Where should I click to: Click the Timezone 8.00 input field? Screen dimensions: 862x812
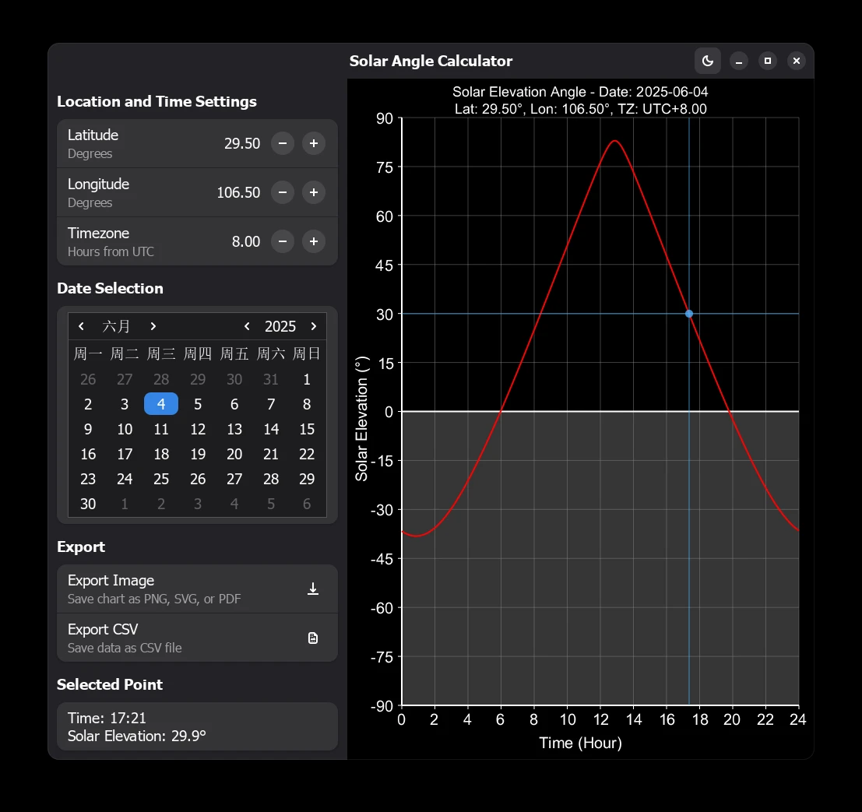(x=246, y=241)
